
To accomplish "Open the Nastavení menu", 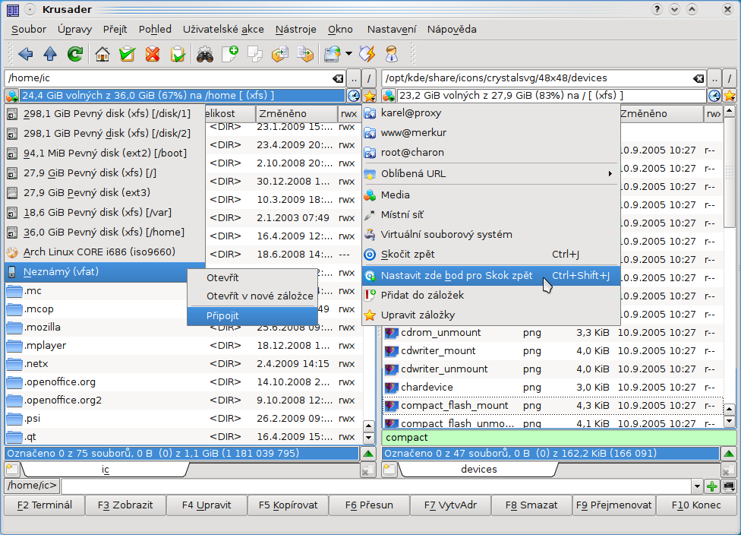I will (392, 30).
